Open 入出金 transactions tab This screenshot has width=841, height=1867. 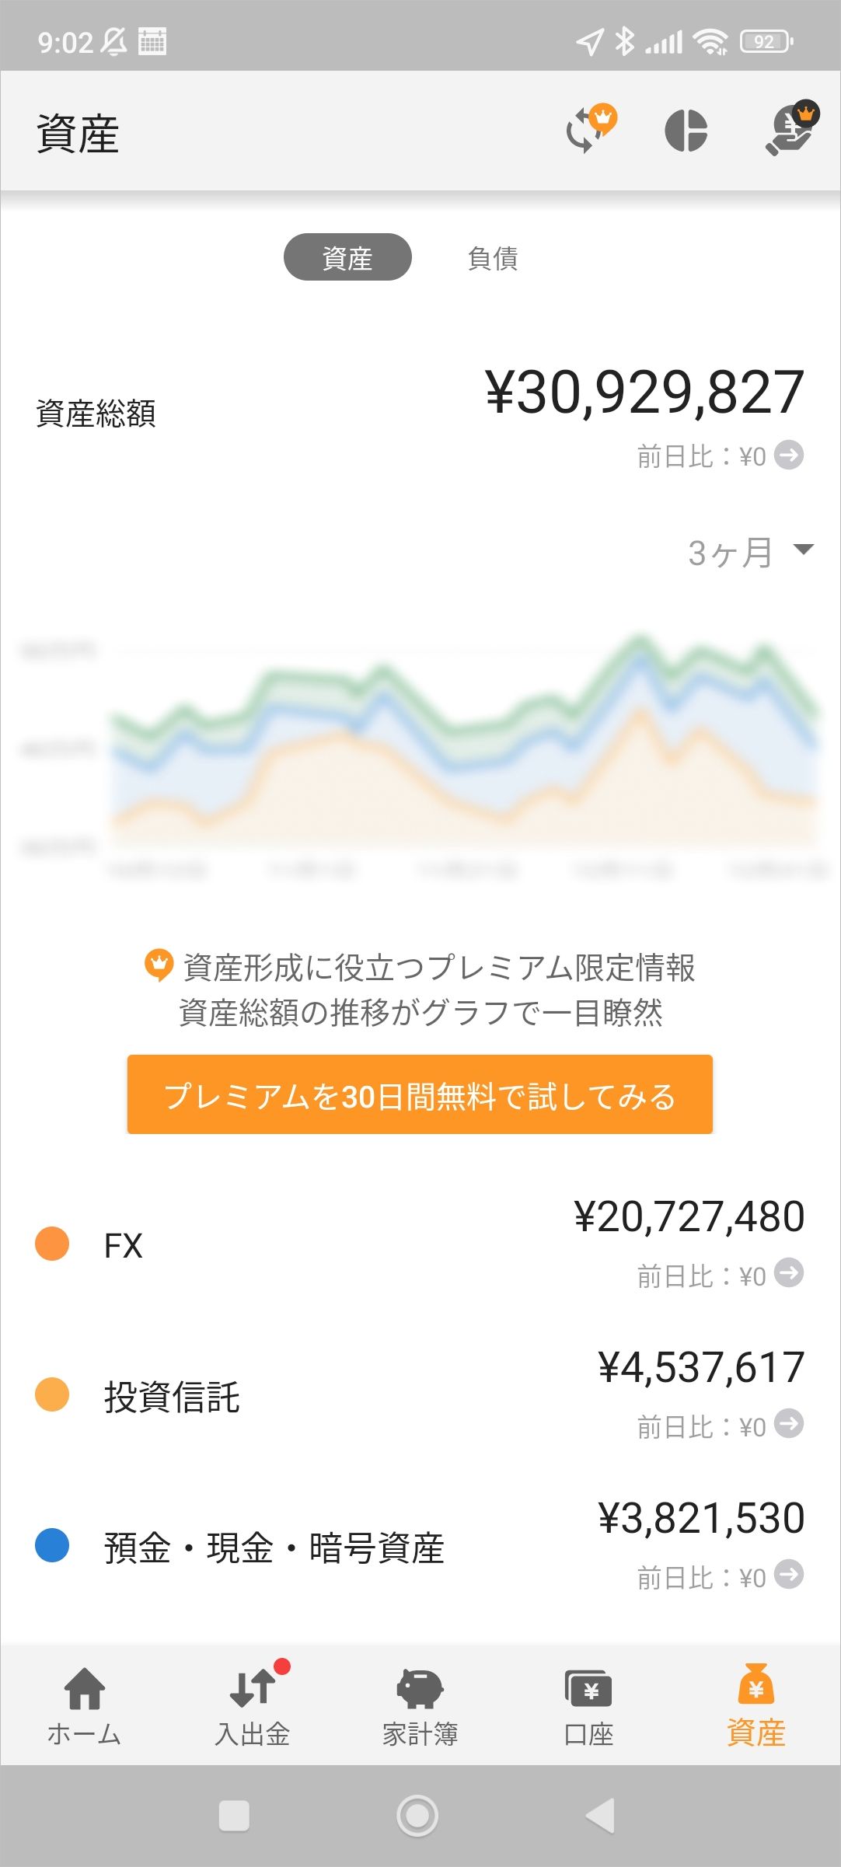[x=253, y=1705]
